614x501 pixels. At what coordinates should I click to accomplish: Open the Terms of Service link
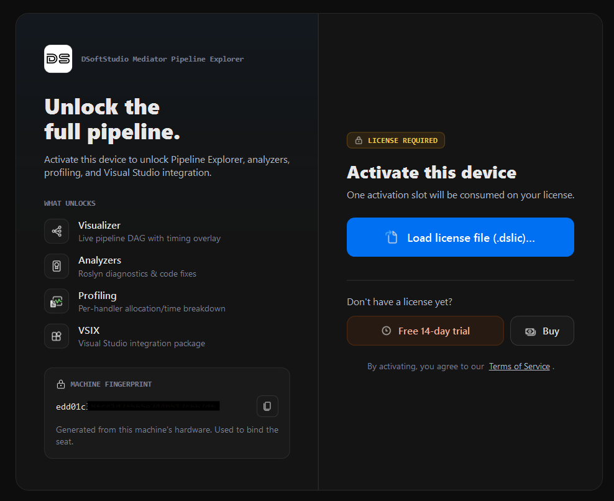click(520, 366)
